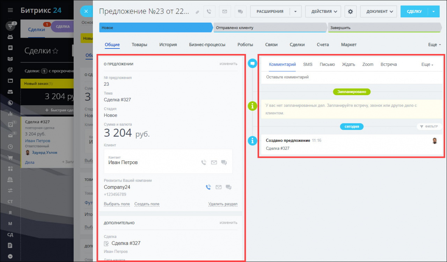Select the Письмо timeline tab
Viewport: 447px width, 262px height.
327,64
